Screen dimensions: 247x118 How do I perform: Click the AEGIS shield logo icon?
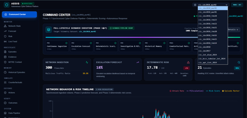(7, 5)
